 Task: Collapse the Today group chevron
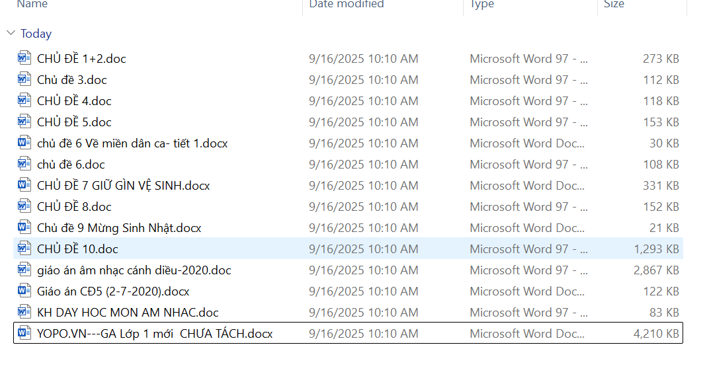tap(11, 33)
